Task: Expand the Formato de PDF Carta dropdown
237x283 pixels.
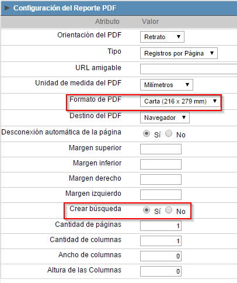Action: point(180,101)
